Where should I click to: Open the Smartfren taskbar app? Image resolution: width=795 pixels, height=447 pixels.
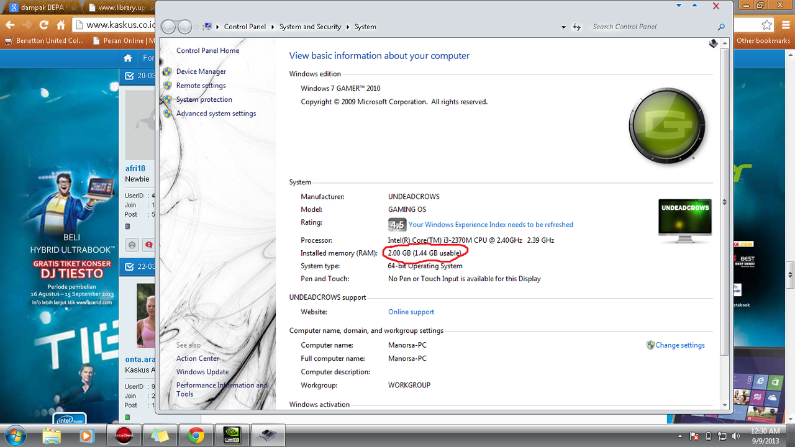point(124,436)
